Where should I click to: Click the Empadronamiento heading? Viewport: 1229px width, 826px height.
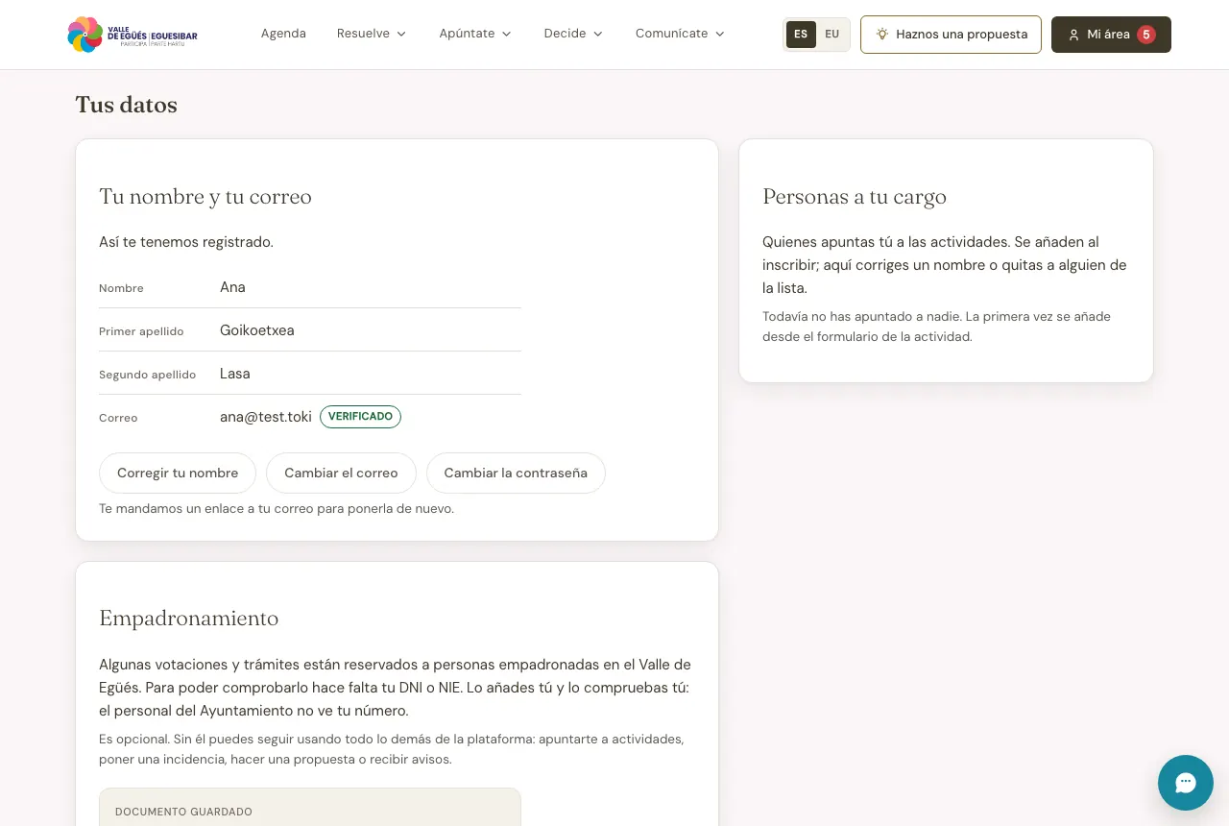(189, 618)
